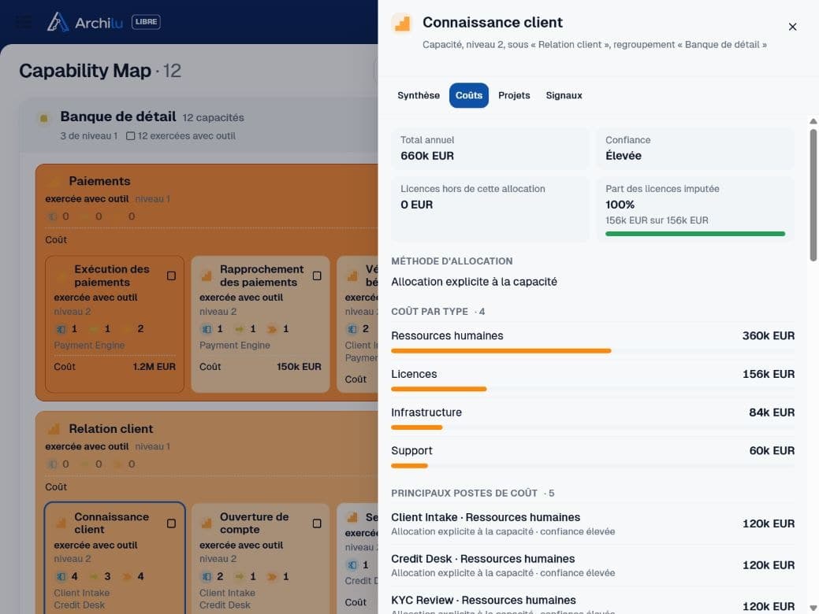Image resolution: width=819 pixels, height=614 pixels.
Task: Click the '1.2M EUR' cost value
Action: (154, 367)
